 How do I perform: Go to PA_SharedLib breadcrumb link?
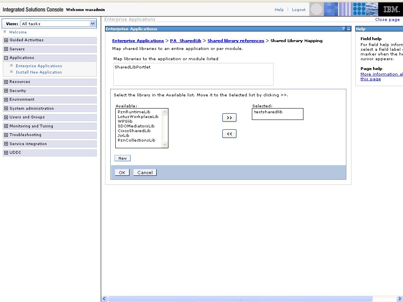pyautogui.click(x=186, y=41)
